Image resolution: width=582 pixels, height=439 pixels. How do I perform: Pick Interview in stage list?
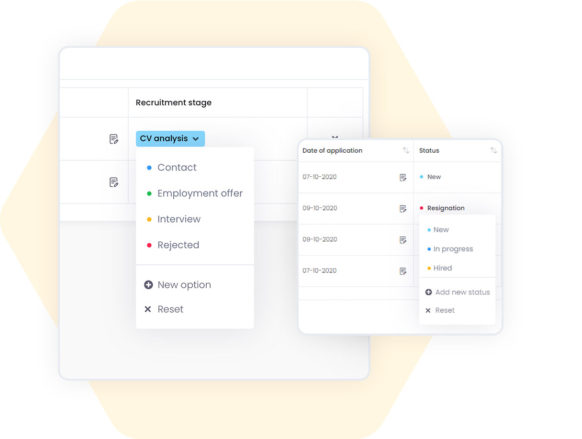179,219
